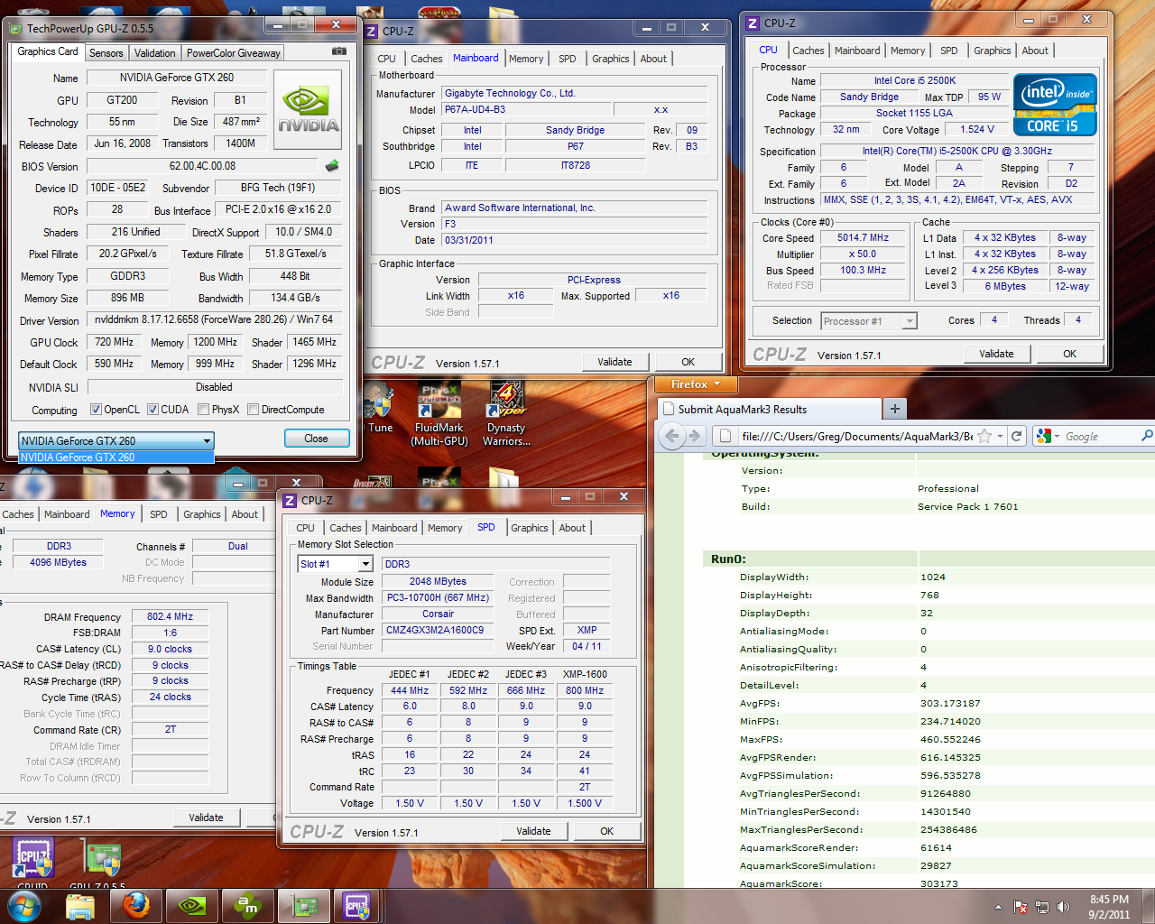This screenshot has height=924, width=1155.
Task: Open a new Firefox tab
Action: tap(895, 409)
